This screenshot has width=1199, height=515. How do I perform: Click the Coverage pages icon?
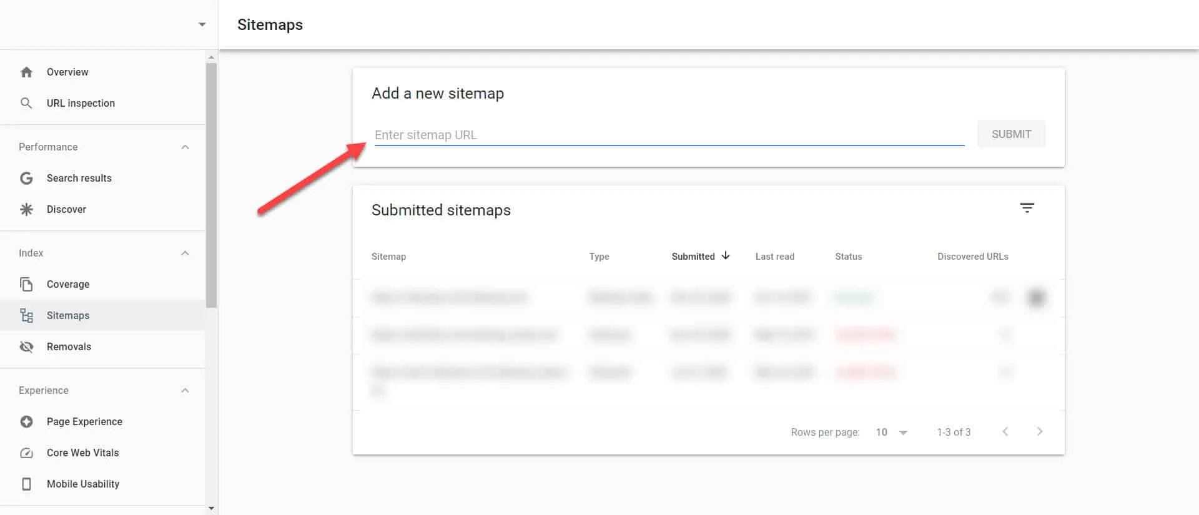tap(26, 284)
